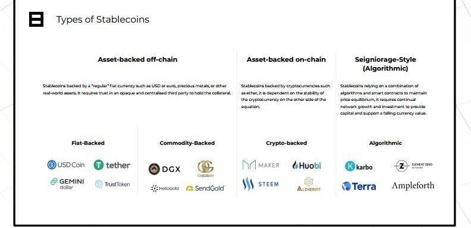Select the SendGold logo
The width and height of the screenshot is (471, 228).
coord(205,188)
